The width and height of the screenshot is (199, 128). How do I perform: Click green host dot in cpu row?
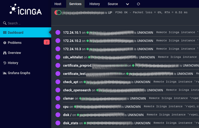coord(75,107)
